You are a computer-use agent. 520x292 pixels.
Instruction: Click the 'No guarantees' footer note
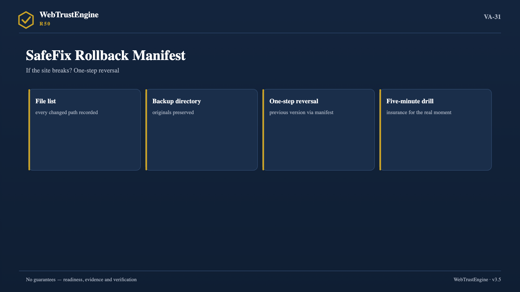(81, 280)
